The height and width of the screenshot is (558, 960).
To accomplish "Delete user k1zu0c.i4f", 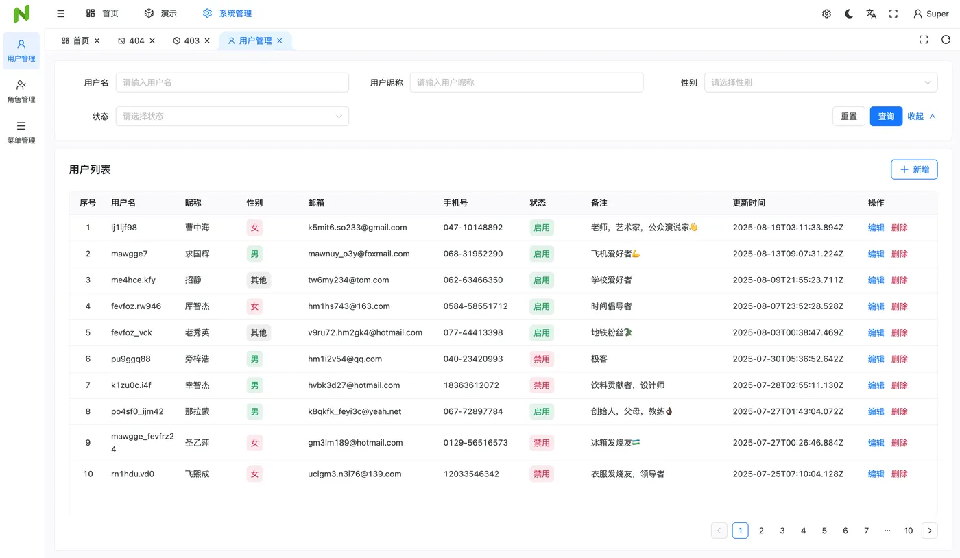I will (900, 385).
